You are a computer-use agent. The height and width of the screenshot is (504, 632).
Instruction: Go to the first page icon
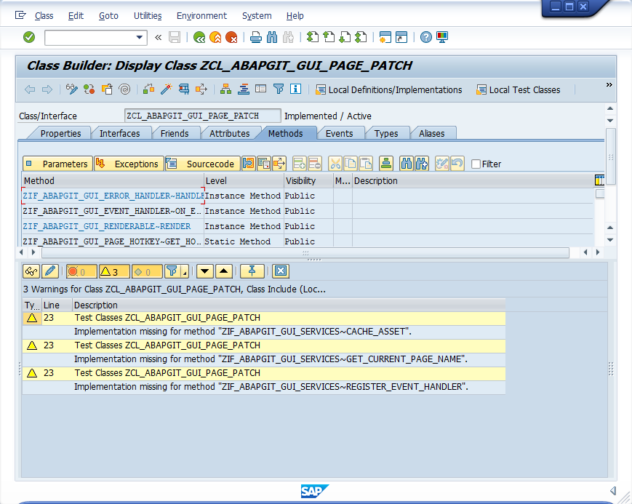click(x=313, y=38)
